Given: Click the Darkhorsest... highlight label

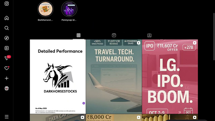Looking at the screenshot, I should [45, 20].
